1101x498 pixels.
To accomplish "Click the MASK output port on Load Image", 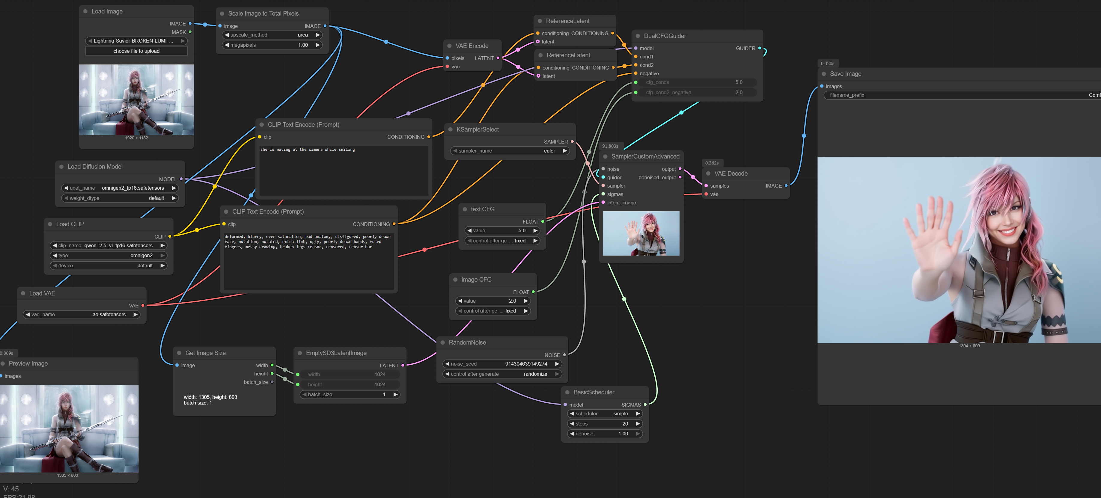I will point(190,32).
